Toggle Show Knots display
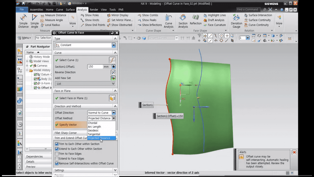The image size is (314, 177). click(90, 20)
